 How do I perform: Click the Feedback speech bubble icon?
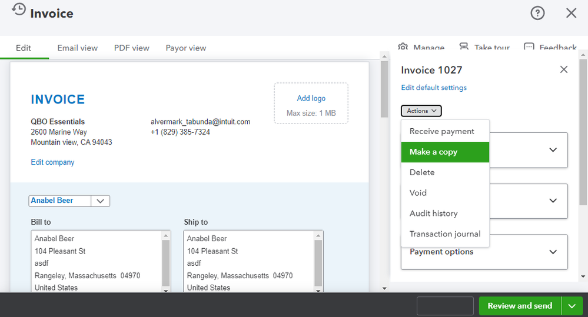(529, 47)
